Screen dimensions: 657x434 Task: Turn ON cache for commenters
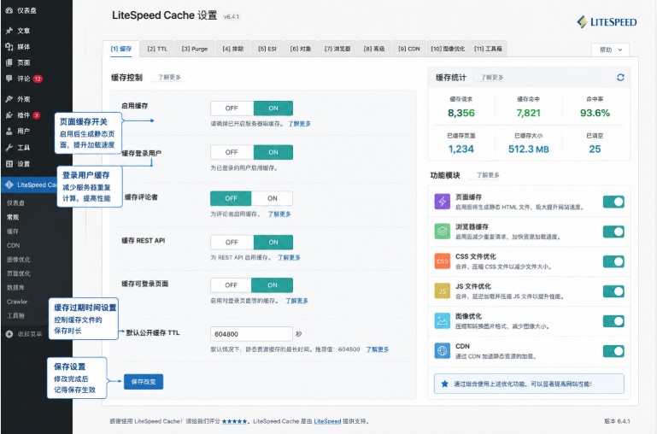(273, 198)
